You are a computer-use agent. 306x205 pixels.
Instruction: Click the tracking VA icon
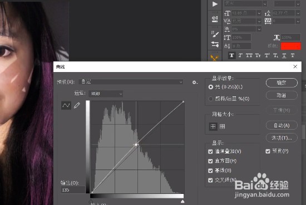click(268, 21)
